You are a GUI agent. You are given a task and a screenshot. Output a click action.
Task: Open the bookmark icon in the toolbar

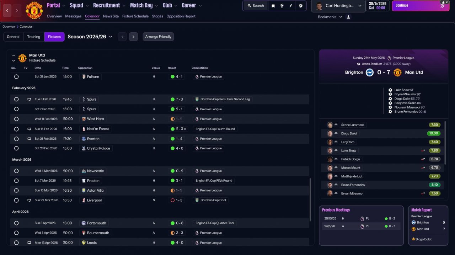pos(273,6)
